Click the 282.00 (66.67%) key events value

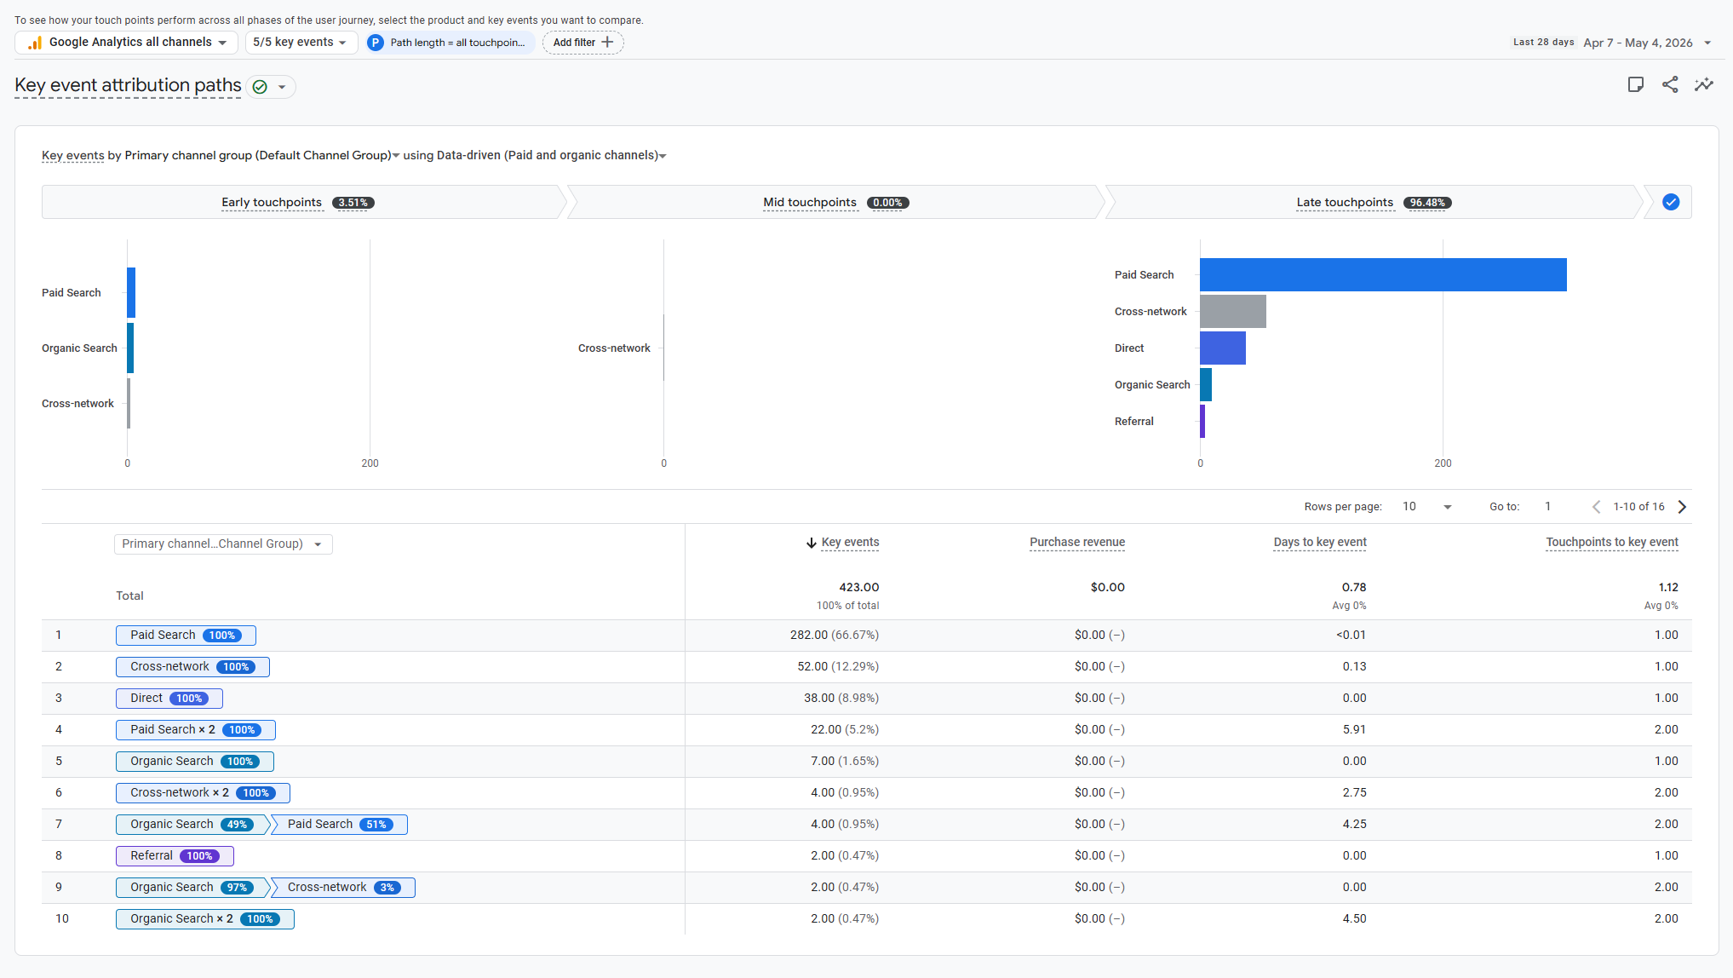coord(835,636)
